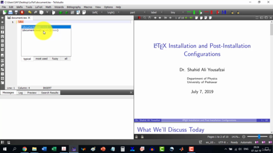This screenshot has width=273, height=153.
Task: Go to previous page in PDF viewer
Action: coord(170,18)
